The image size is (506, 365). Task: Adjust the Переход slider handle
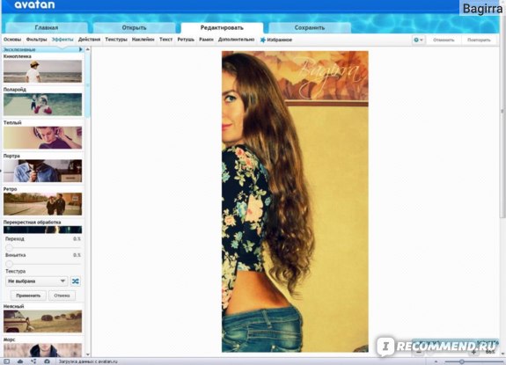coord(9,247)
